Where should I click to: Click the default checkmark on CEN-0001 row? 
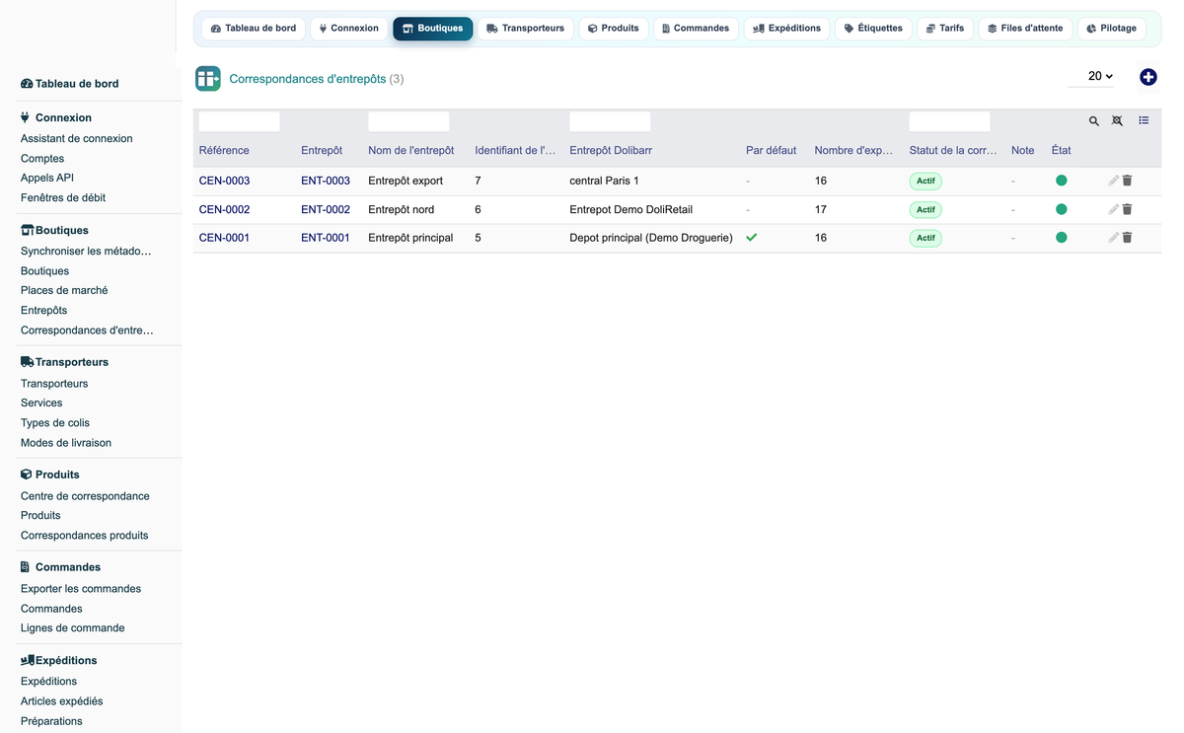(x=752, y=238)
